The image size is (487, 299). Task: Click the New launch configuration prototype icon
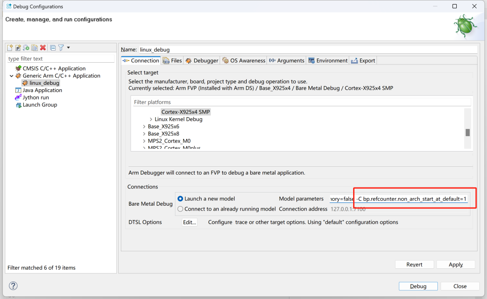18,48
